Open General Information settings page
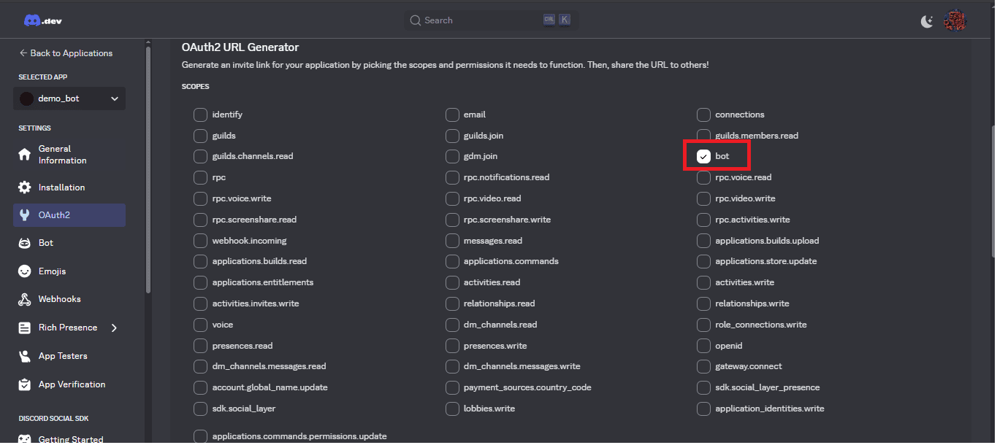997x445 pixels. (69, 155)
